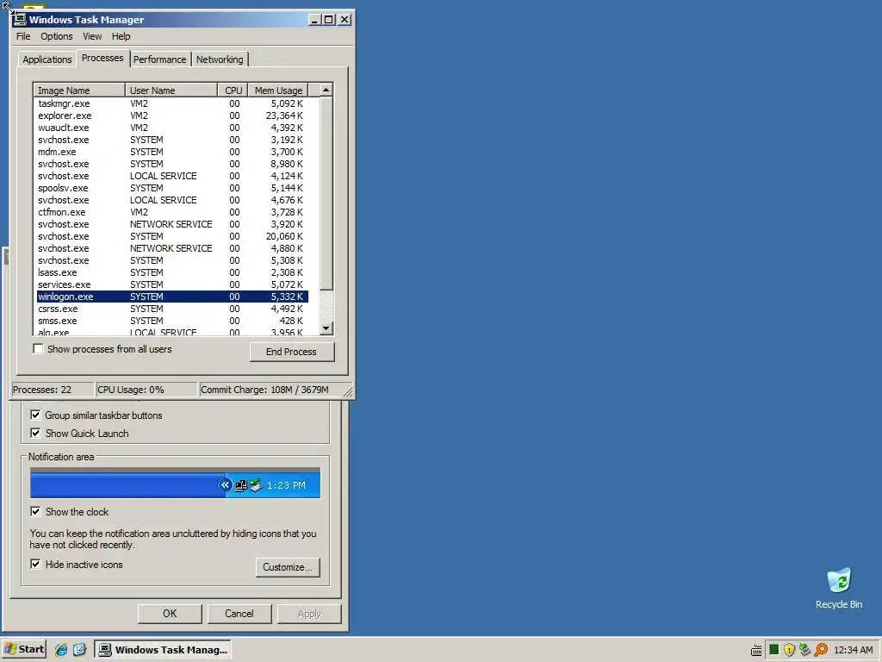Open the yellow security shield tray icon
Viewport: 882px width, 662px height.
pyautogui.click(x=789, y=650)
